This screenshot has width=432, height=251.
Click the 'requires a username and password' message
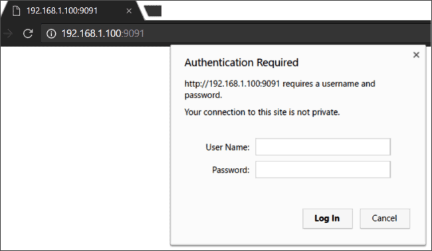pos(280,89)
